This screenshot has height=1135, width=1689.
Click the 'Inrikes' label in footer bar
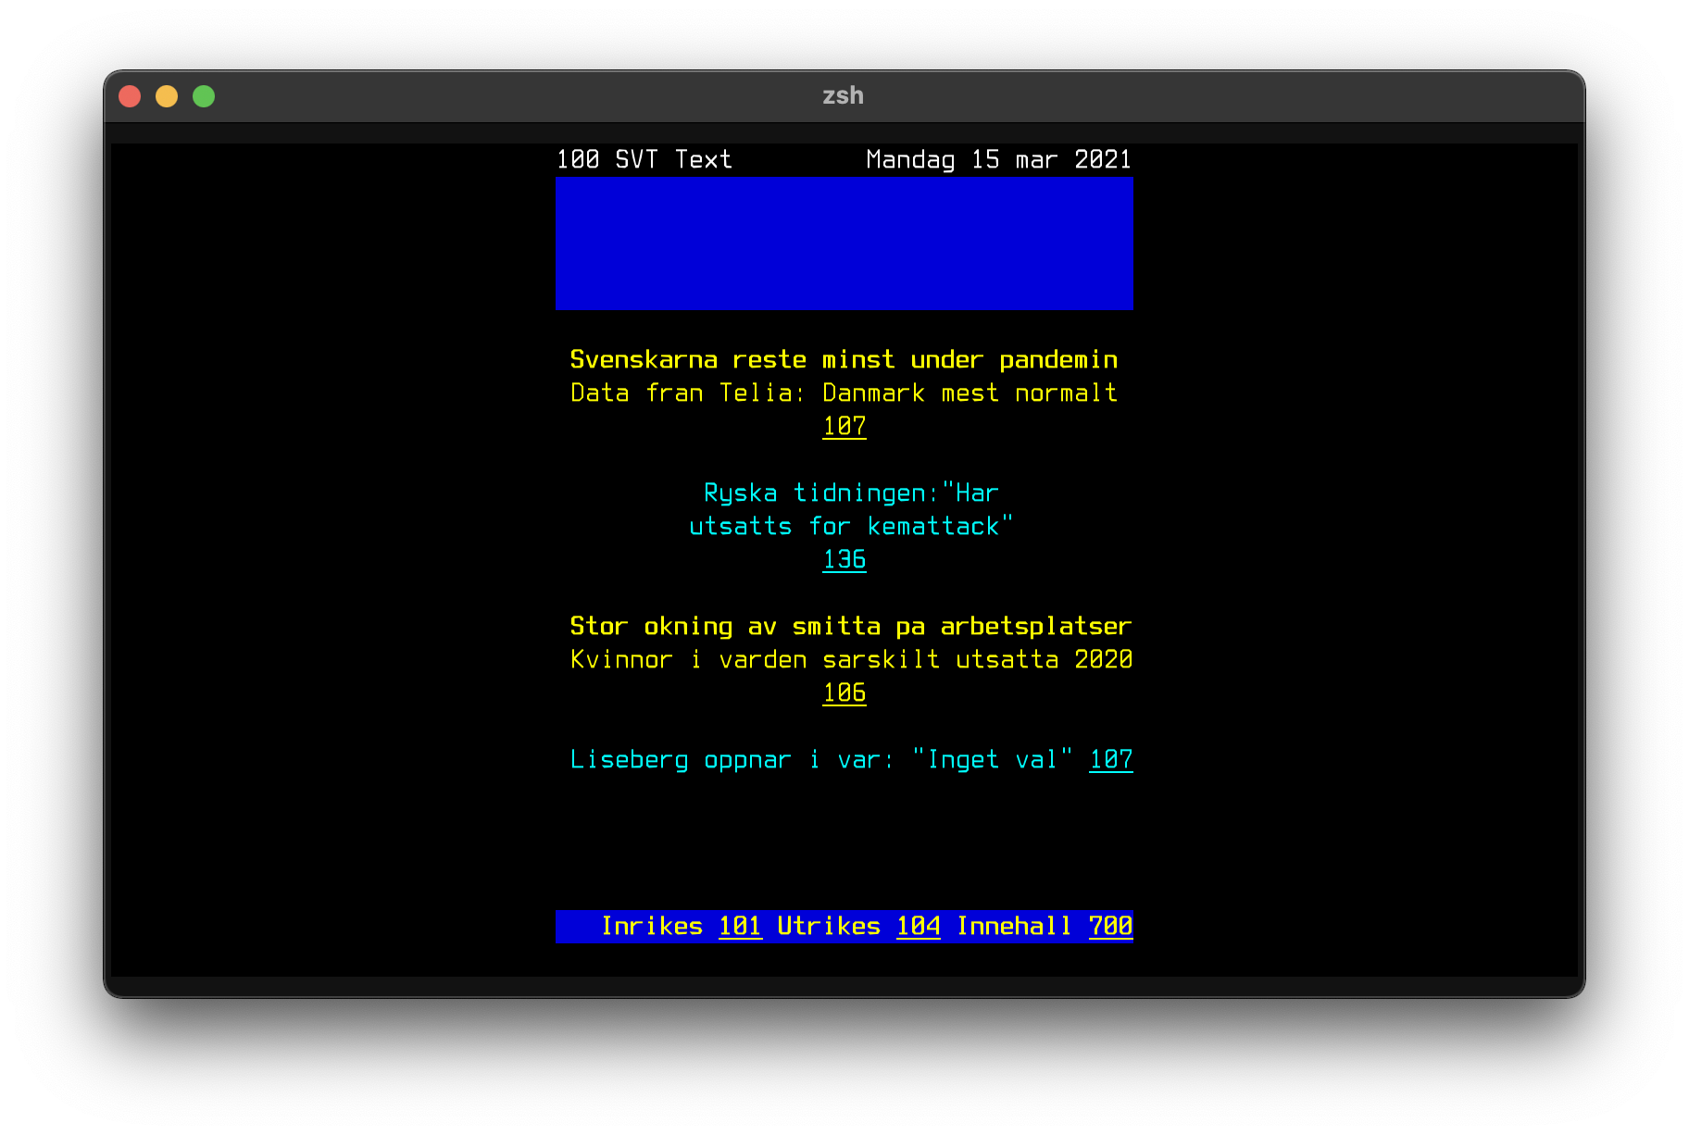[x=653, y=927]
